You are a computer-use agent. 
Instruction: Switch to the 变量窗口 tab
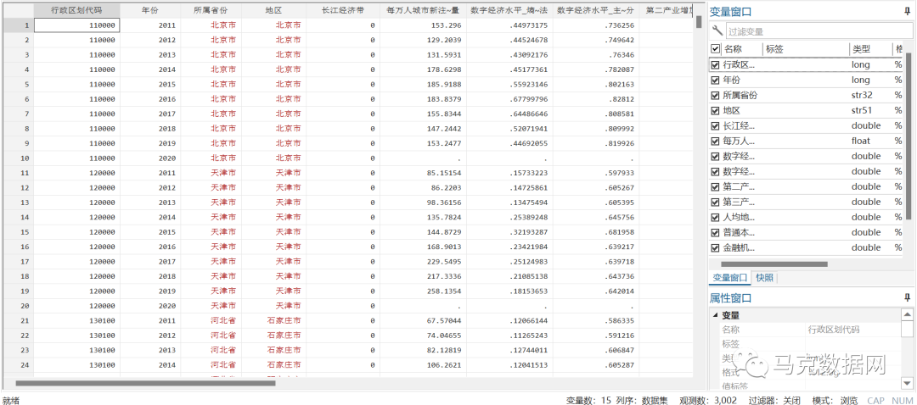[729, 278]
